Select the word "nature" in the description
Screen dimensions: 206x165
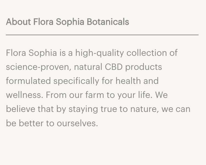coord(143,109)
